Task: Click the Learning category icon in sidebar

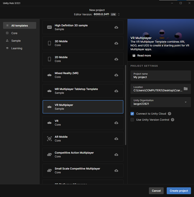Action: point(7,48)
